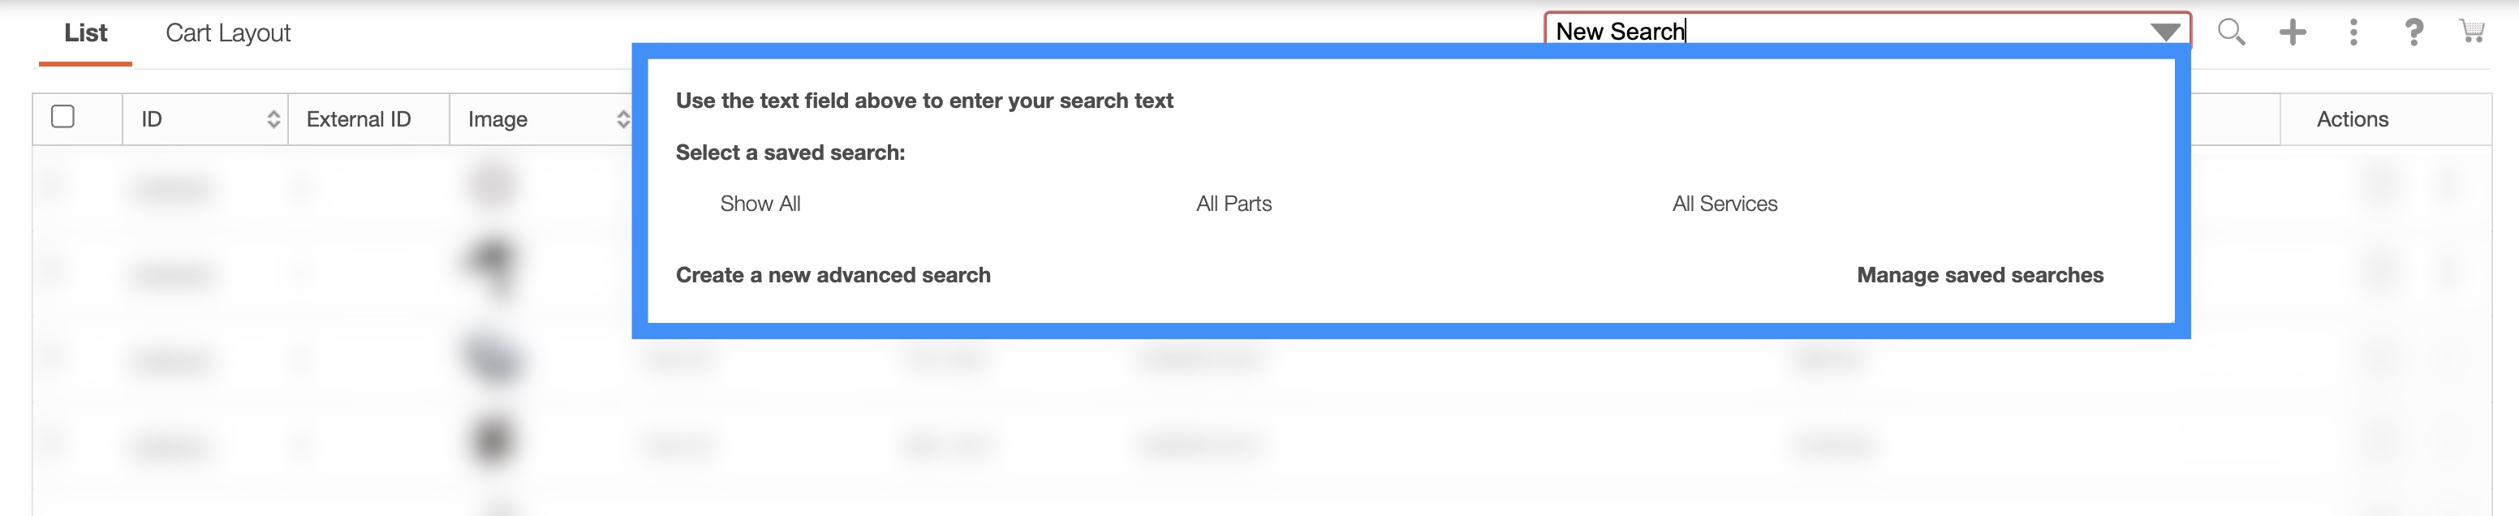
Task: Open the three-dot more options menu
Action: coord(2353,32)
